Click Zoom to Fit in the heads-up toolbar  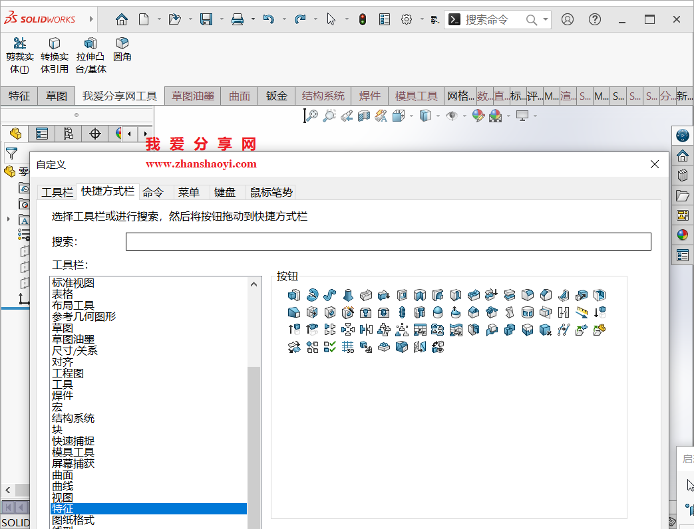click(x=313, y=115)
